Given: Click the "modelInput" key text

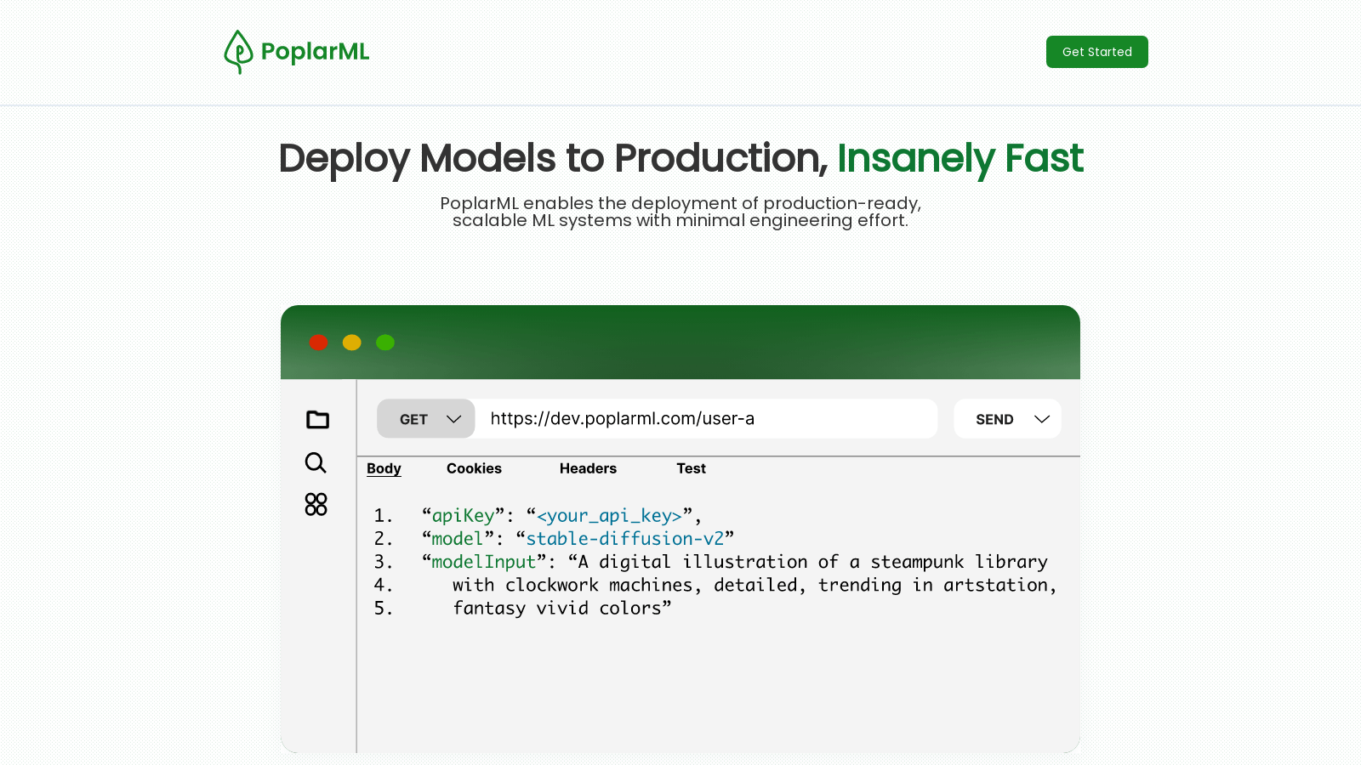Looking at the screenshot, I should coord(484,562).
